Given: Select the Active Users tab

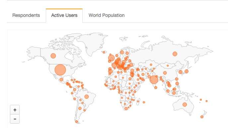Looking at the screenshot, I should point(64,15).
